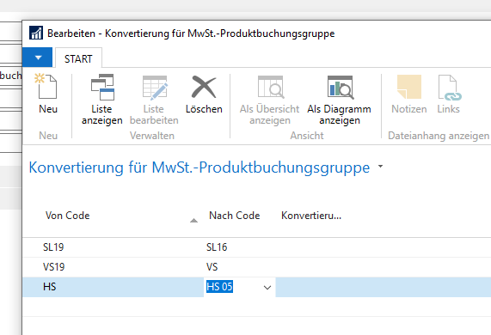Screen dimensions: 491x335
Task: Click the Liste bearbeiten icon
Action: coord(155,88)
